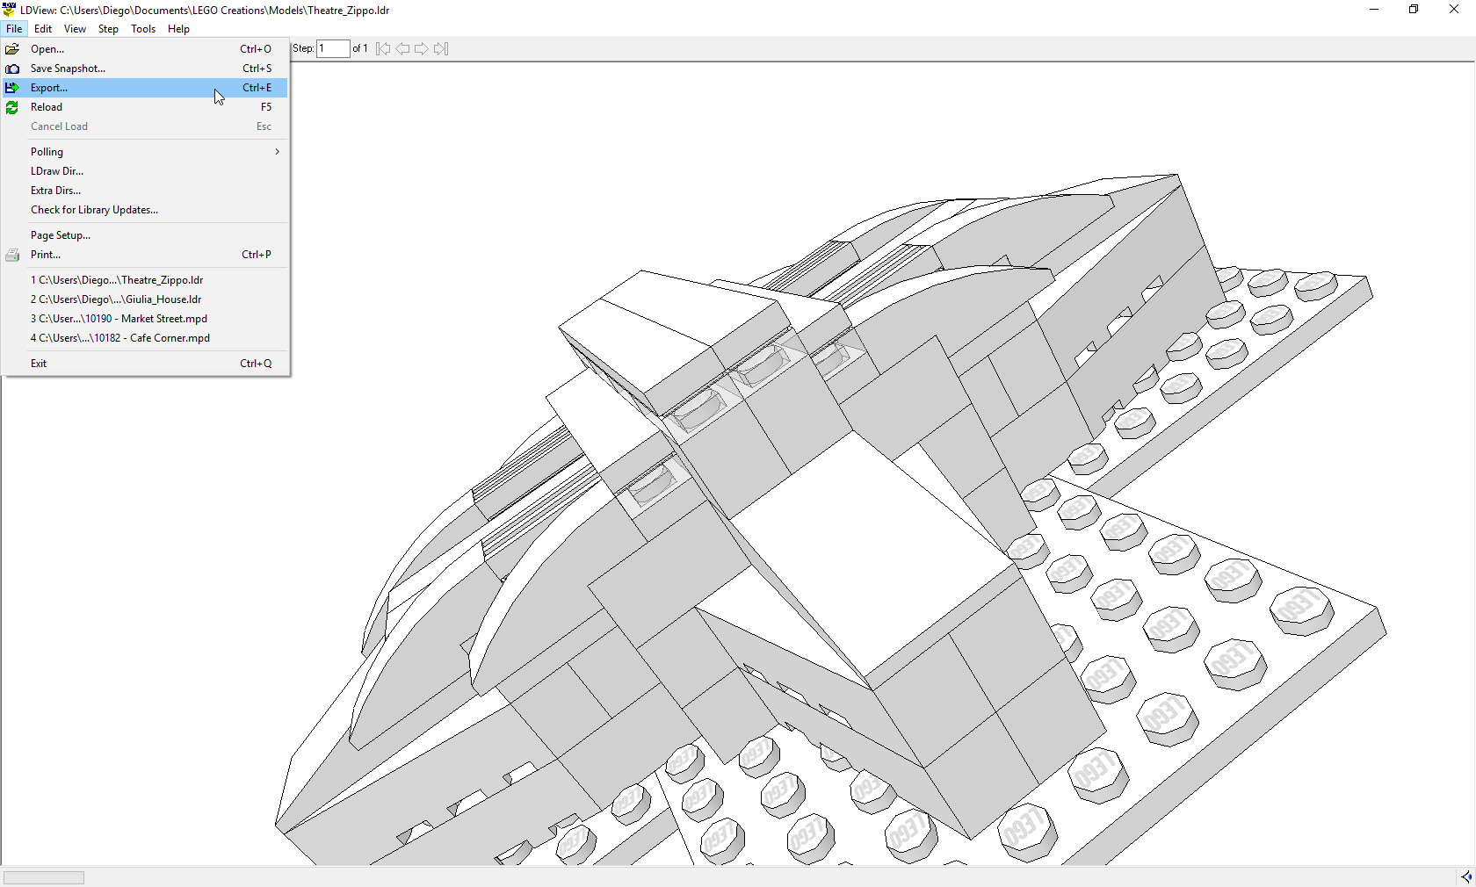Screen dimensions: 1476x887
Task: Click the LDView app icon in title bar
Action: (x=10, y=10)
